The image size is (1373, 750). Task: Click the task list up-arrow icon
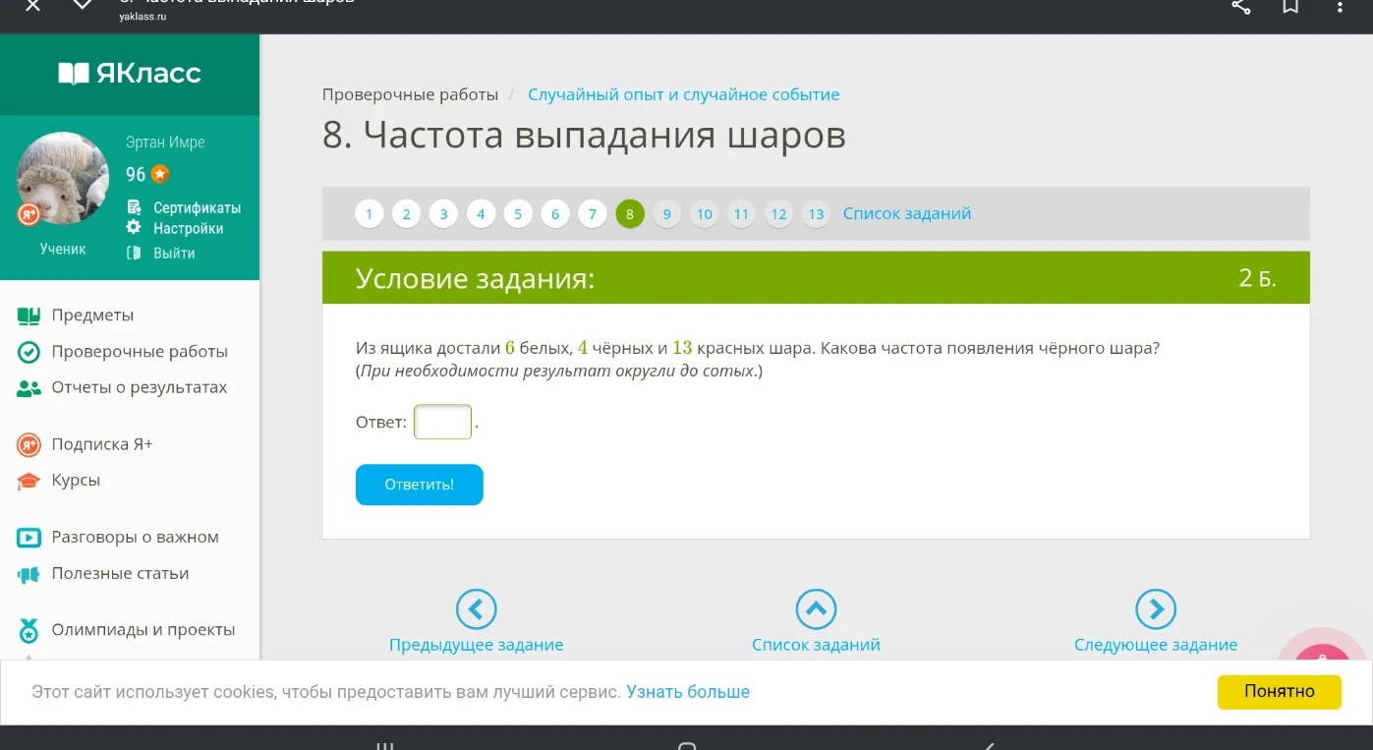point(816,609)
